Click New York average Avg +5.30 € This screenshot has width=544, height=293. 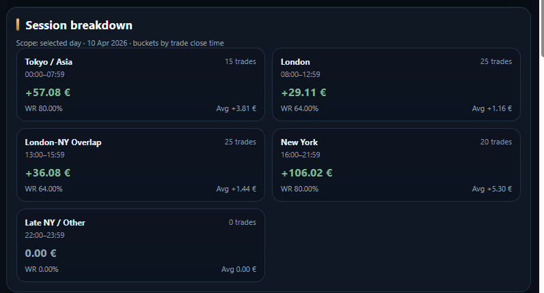(491, 189)
